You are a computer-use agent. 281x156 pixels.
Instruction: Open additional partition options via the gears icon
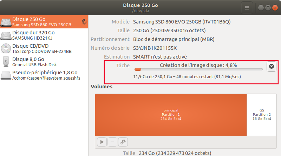point(123,142)
